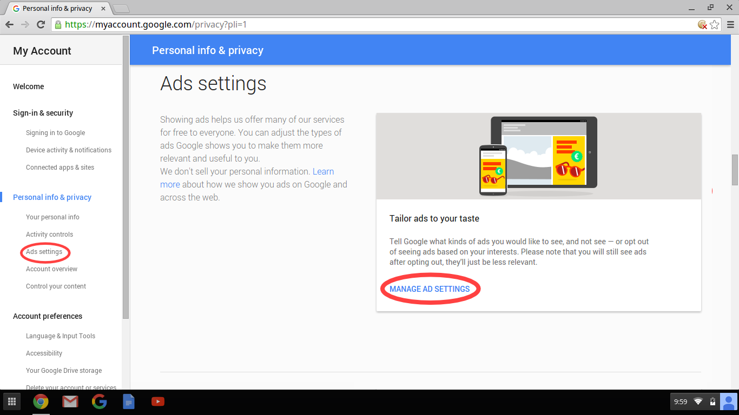Open the Welcome section in sidebar
Viewport: 739px width, 415px height.
pyautogui.click(x=29, y=86)
